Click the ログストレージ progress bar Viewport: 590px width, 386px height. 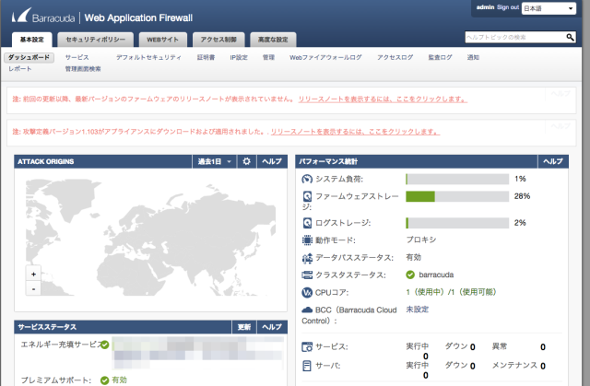(457, 223)
